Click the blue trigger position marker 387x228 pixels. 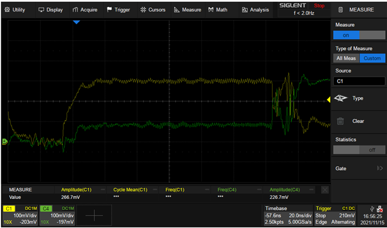[77, 22]
